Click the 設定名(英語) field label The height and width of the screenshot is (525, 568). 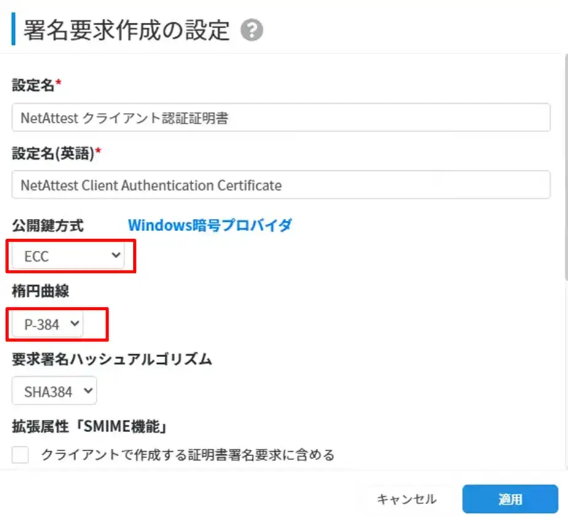click(53, 153)
